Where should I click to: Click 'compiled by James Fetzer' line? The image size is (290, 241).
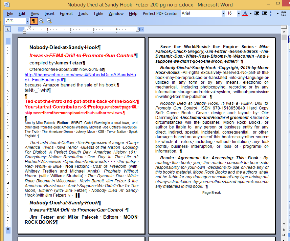pos(56,63)
